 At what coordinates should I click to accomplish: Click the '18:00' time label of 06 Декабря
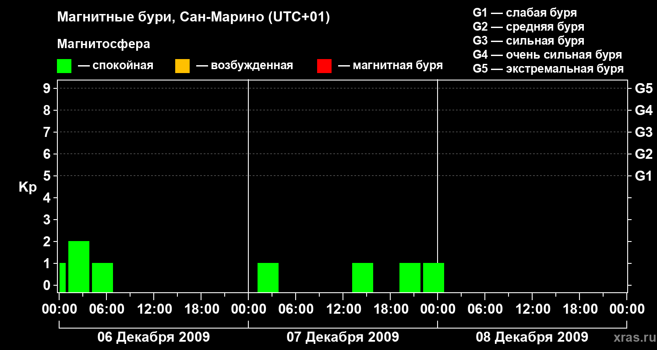click(201, 309)
